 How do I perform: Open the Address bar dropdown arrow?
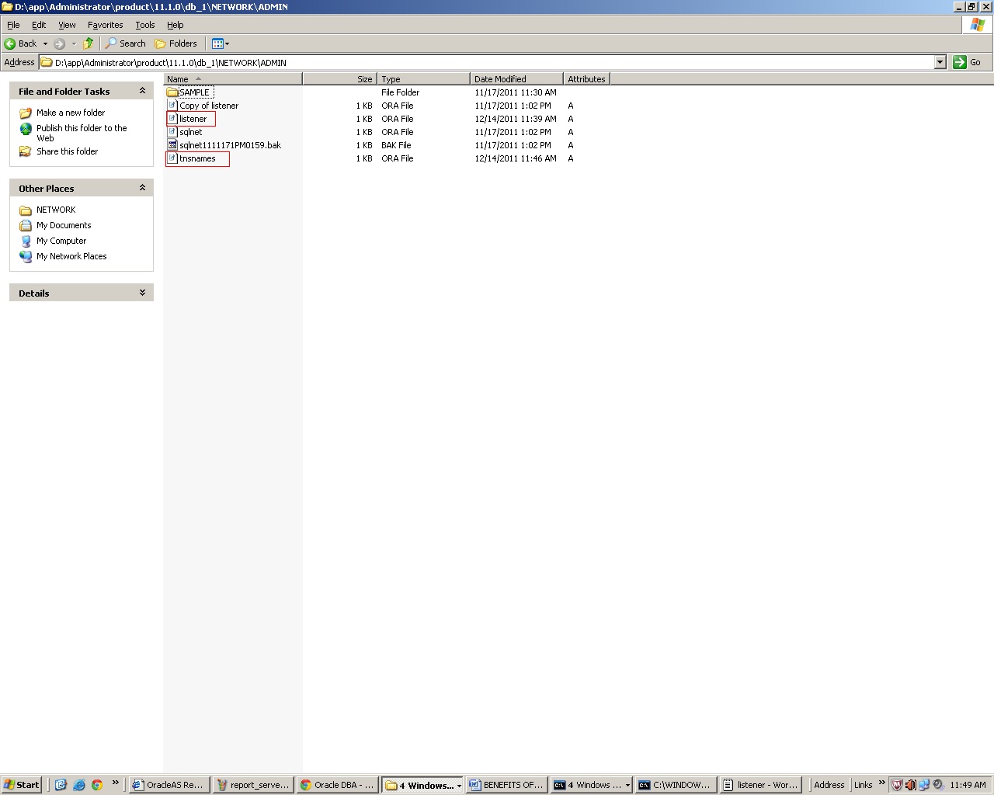[940, 62]
